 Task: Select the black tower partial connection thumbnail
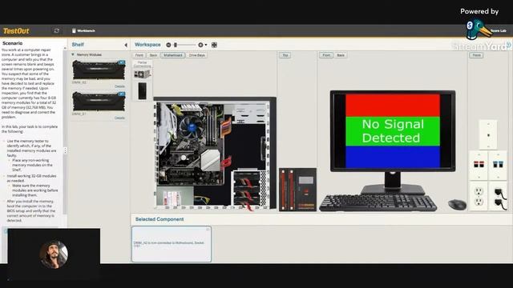143,90
